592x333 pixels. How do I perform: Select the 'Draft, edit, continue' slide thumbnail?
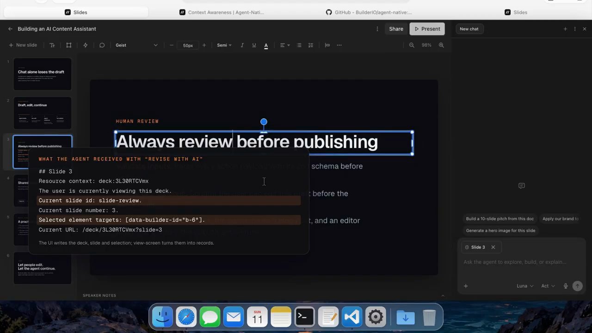click(43, 113)
